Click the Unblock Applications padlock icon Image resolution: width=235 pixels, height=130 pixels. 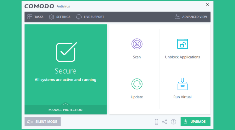(x=183, y=44)
